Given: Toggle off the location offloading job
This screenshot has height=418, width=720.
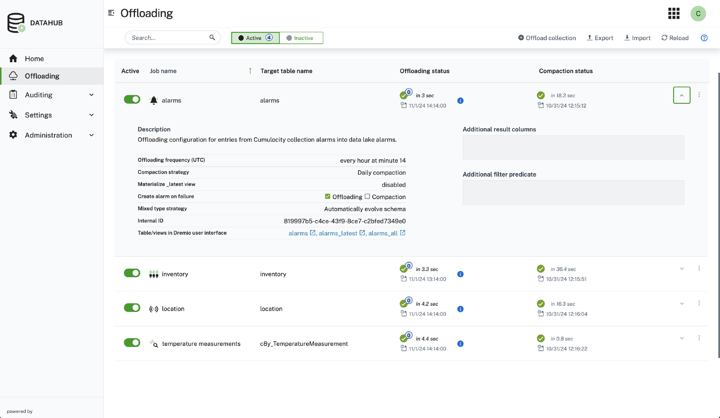Looking at the screenshot, I should click(x=132, y=308).
